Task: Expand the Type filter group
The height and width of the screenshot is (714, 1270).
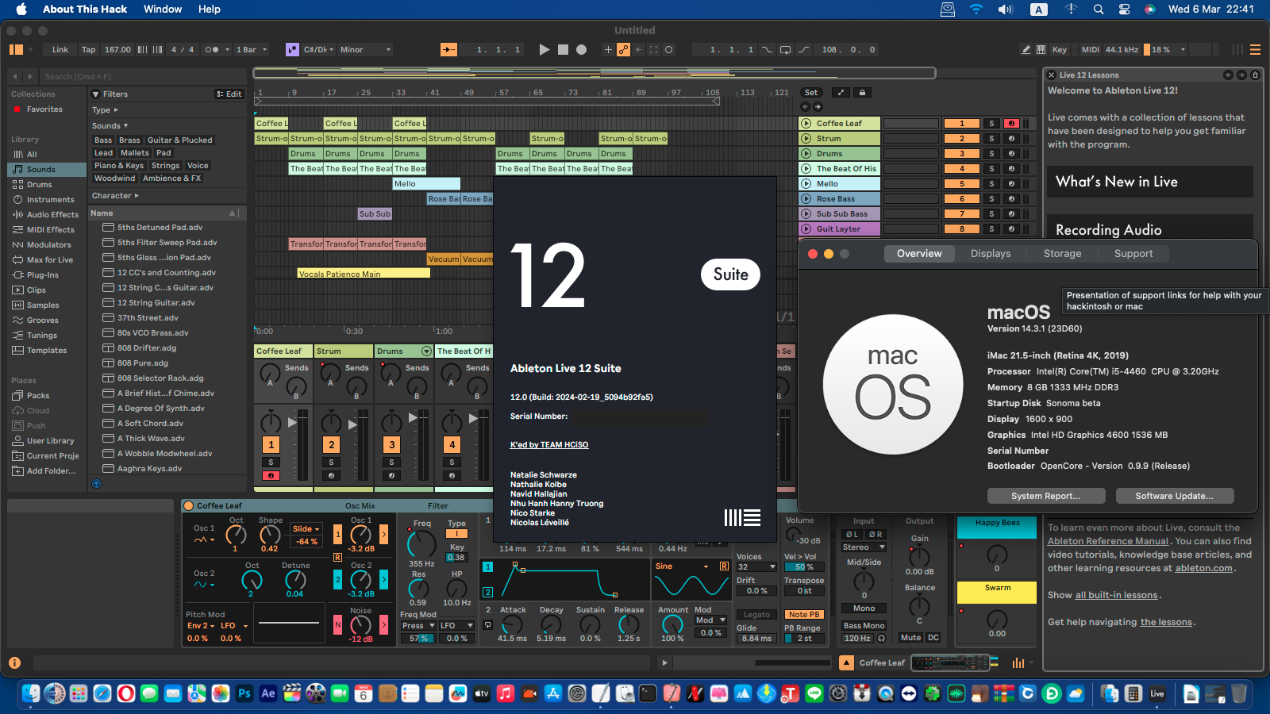Action: pos(105,110)
